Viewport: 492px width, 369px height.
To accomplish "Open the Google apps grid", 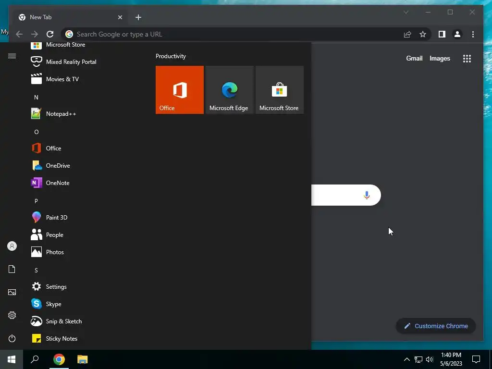I will pyautogui.click(x=467, y=58).
